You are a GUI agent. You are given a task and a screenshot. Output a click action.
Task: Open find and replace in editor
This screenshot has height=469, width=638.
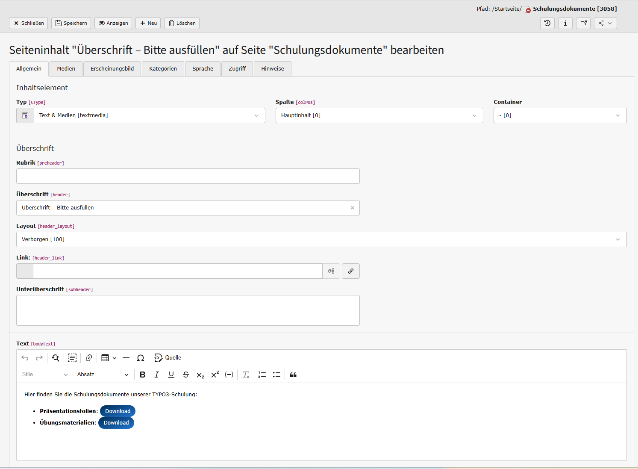pos(56,358)
